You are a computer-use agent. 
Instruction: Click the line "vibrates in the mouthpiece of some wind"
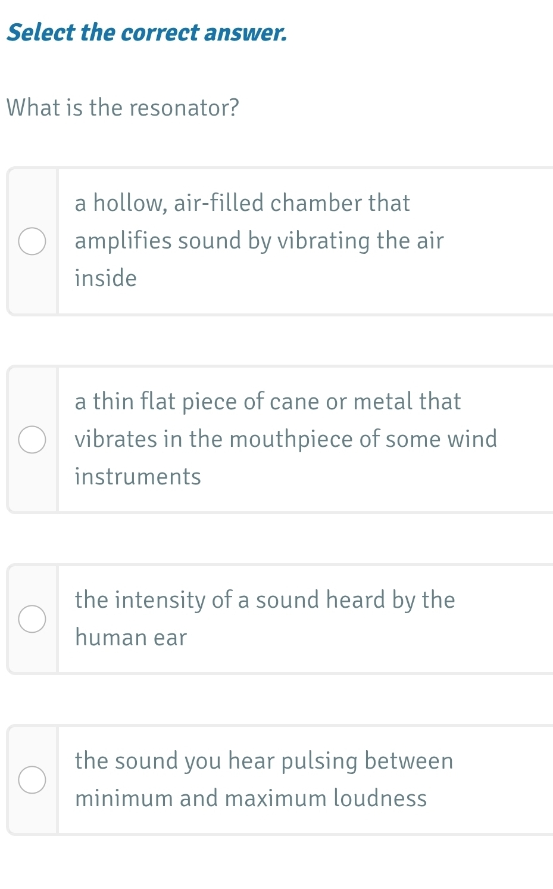(x=286, y=440)
